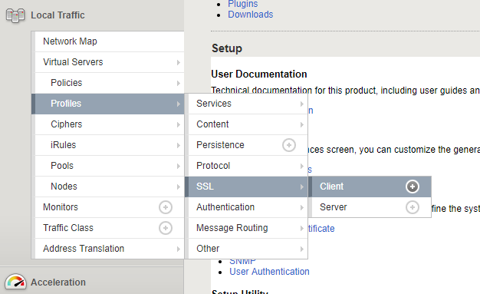Expand the Message Routing submenu arrow
The image size is (480, 294).
301,229
